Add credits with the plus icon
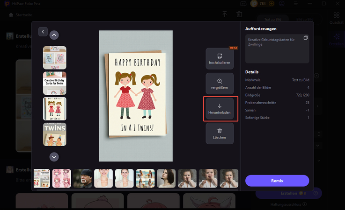Viewport: 345px width, 210px height. [x=272, y=4]
